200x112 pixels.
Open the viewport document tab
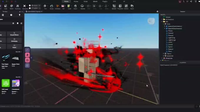click(34, 11)
